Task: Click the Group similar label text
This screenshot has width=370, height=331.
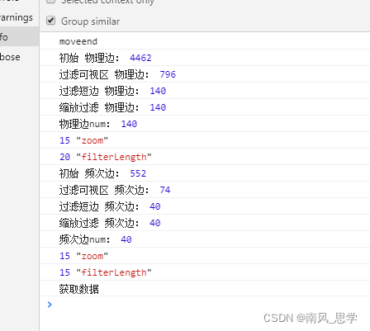Action: click(90, 21)
